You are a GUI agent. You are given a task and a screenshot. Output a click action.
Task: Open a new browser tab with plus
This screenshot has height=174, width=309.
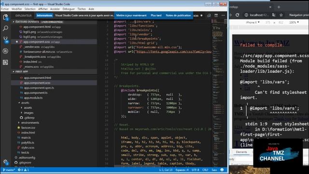point(279,7)
